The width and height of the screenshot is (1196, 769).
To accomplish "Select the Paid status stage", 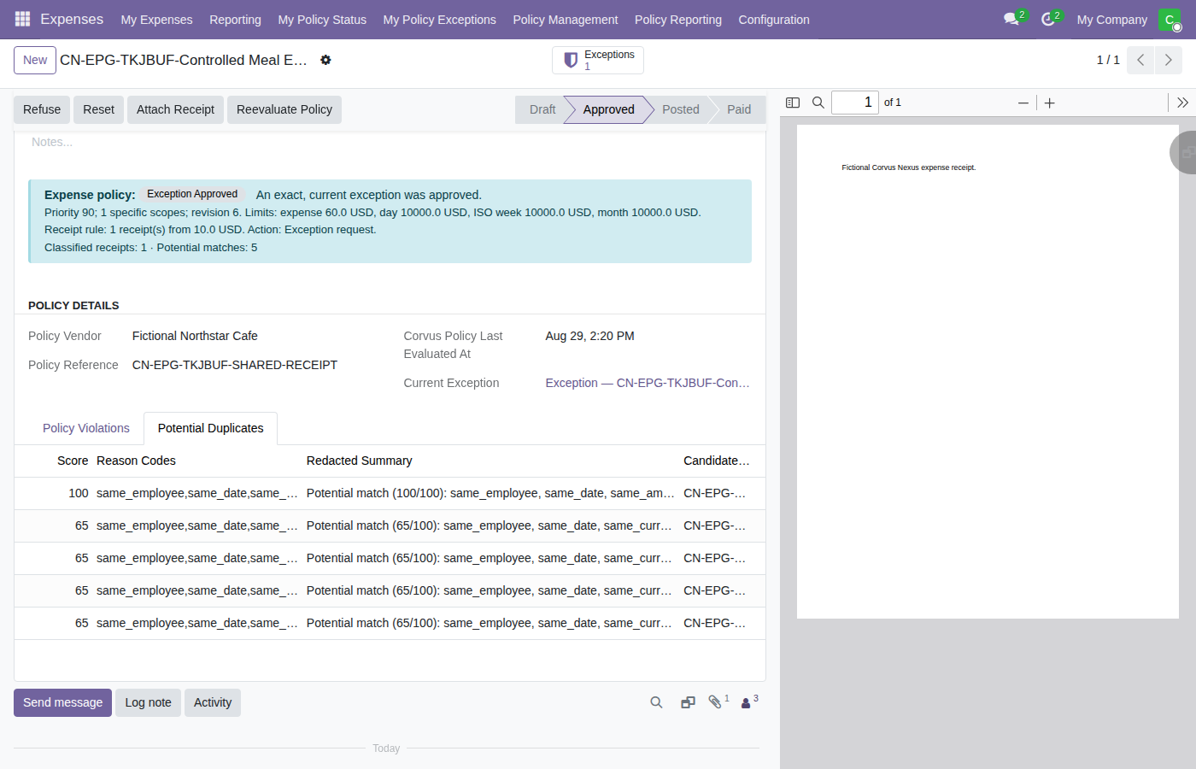I will 739,109.
